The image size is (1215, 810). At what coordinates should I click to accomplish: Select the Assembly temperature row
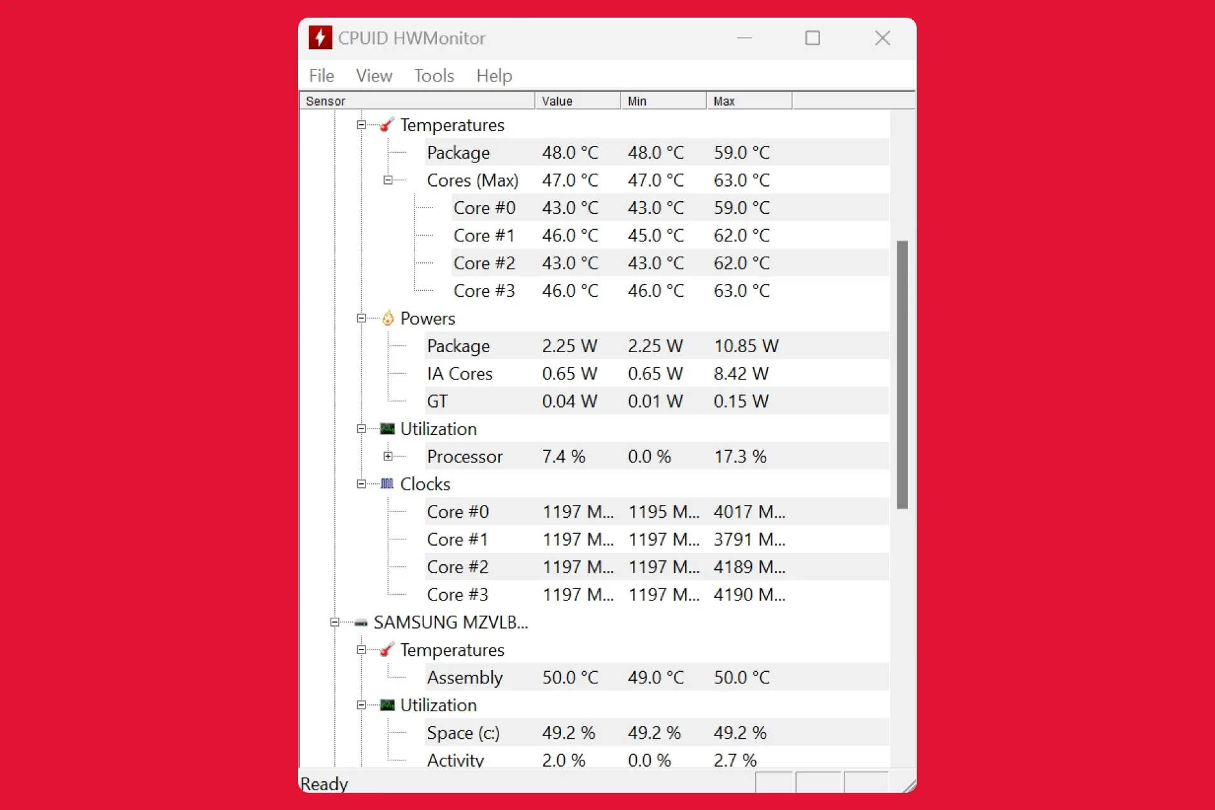(x=465, y=678)
